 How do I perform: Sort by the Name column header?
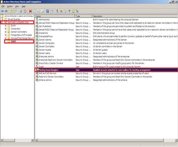(55, 16)
